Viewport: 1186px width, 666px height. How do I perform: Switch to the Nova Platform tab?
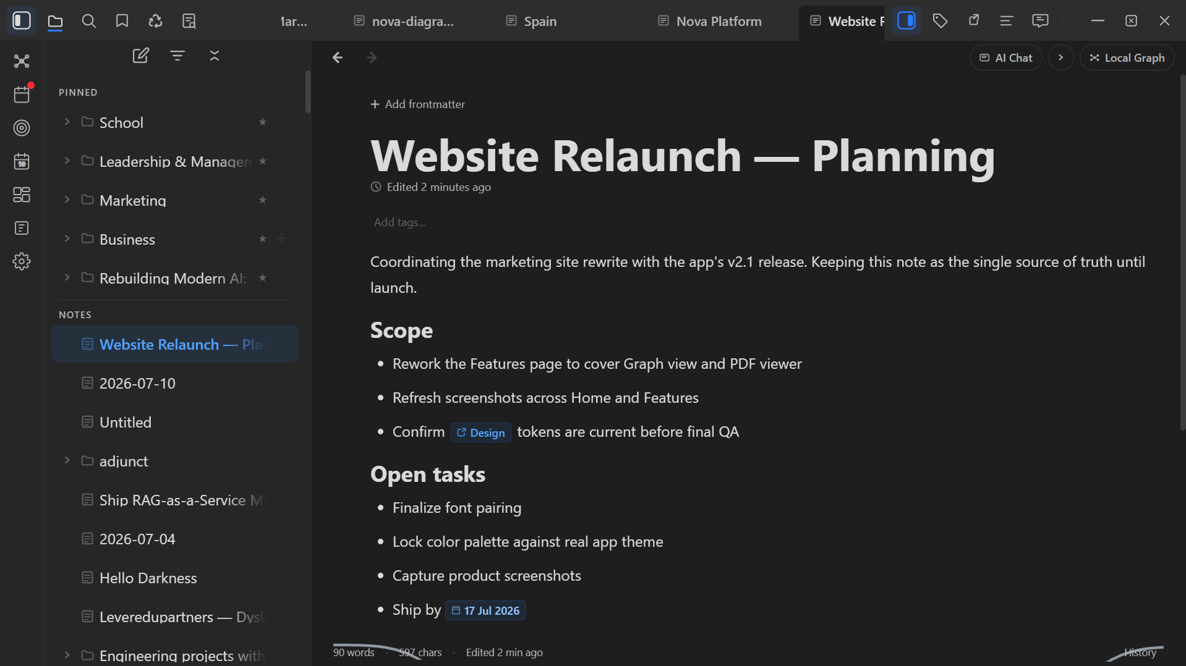pyautogui.click(x=711, y=21)
